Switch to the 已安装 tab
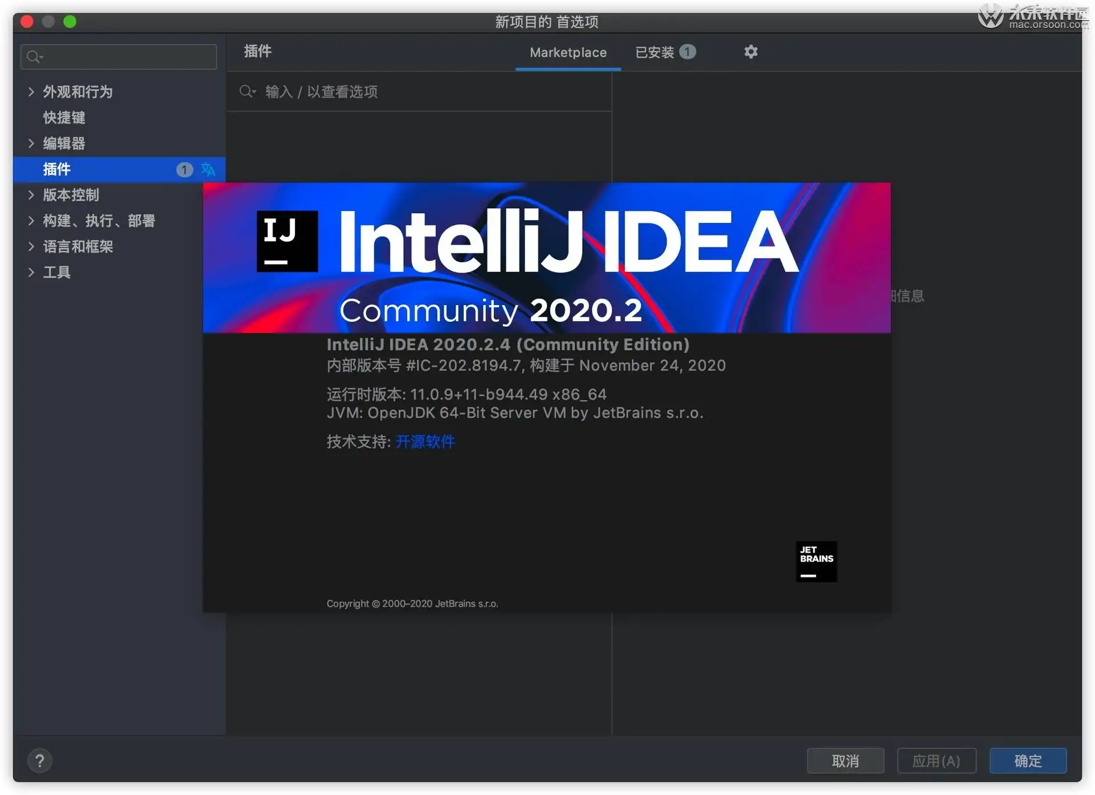This screenshot has height=795, width=1095. (665, 52)
